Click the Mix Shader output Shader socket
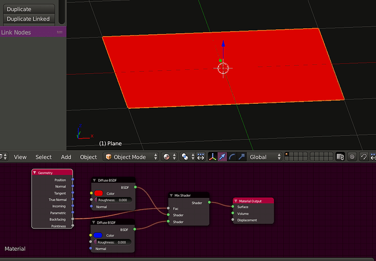The width and height of the screenshot is (376, 261). [209, 202]
